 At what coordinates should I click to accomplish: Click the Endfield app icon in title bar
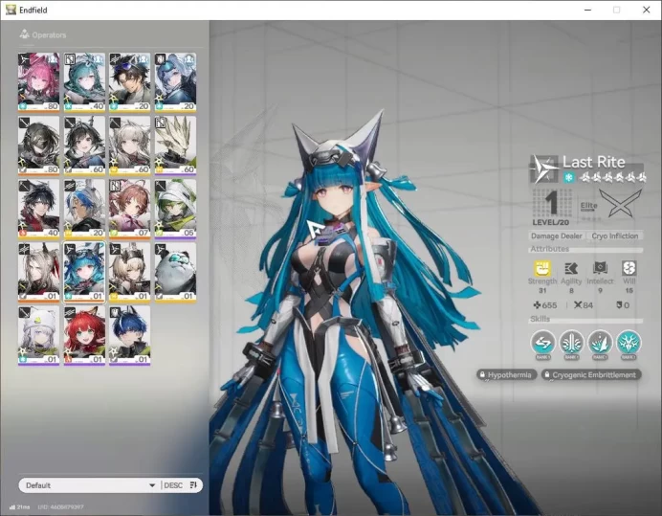point(11,10)
